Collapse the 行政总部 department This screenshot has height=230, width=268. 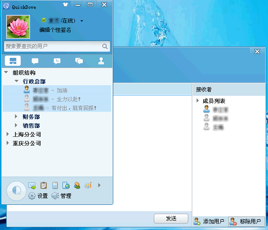point(17,81)
